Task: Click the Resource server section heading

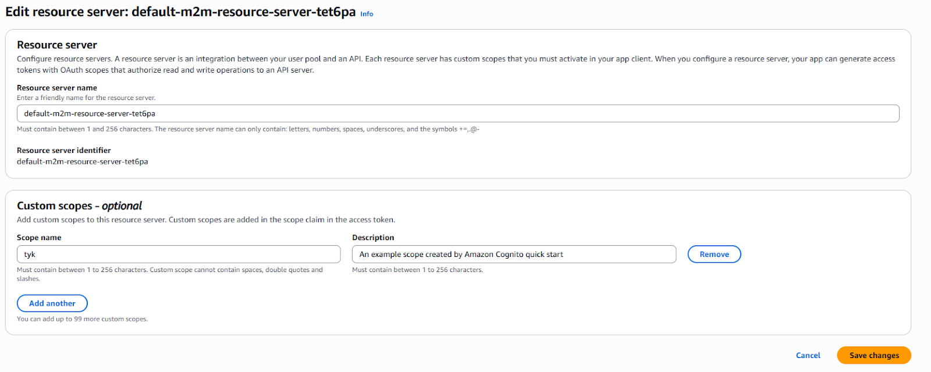Action: pos(57,45)
